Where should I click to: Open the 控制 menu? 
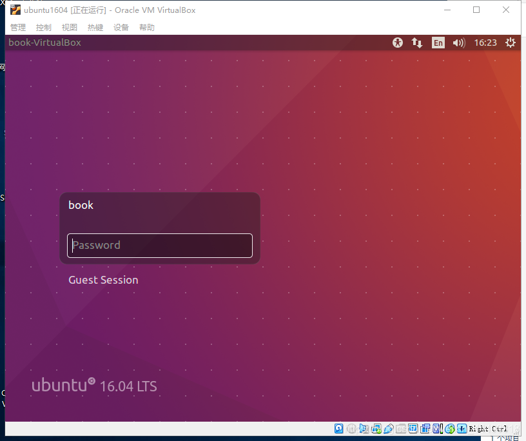(44, 28)
